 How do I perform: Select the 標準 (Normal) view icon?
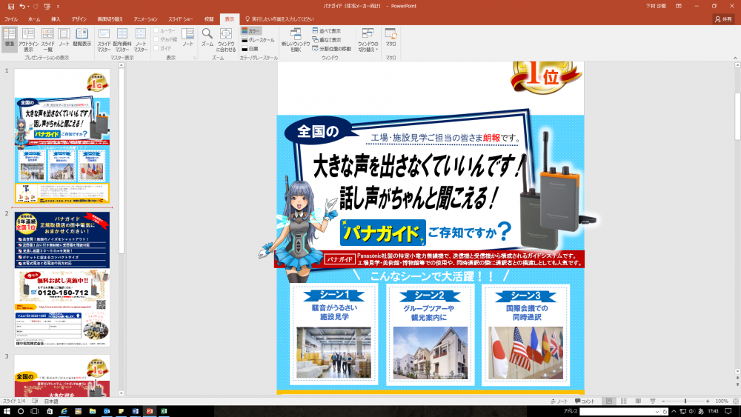coord(9,39)
